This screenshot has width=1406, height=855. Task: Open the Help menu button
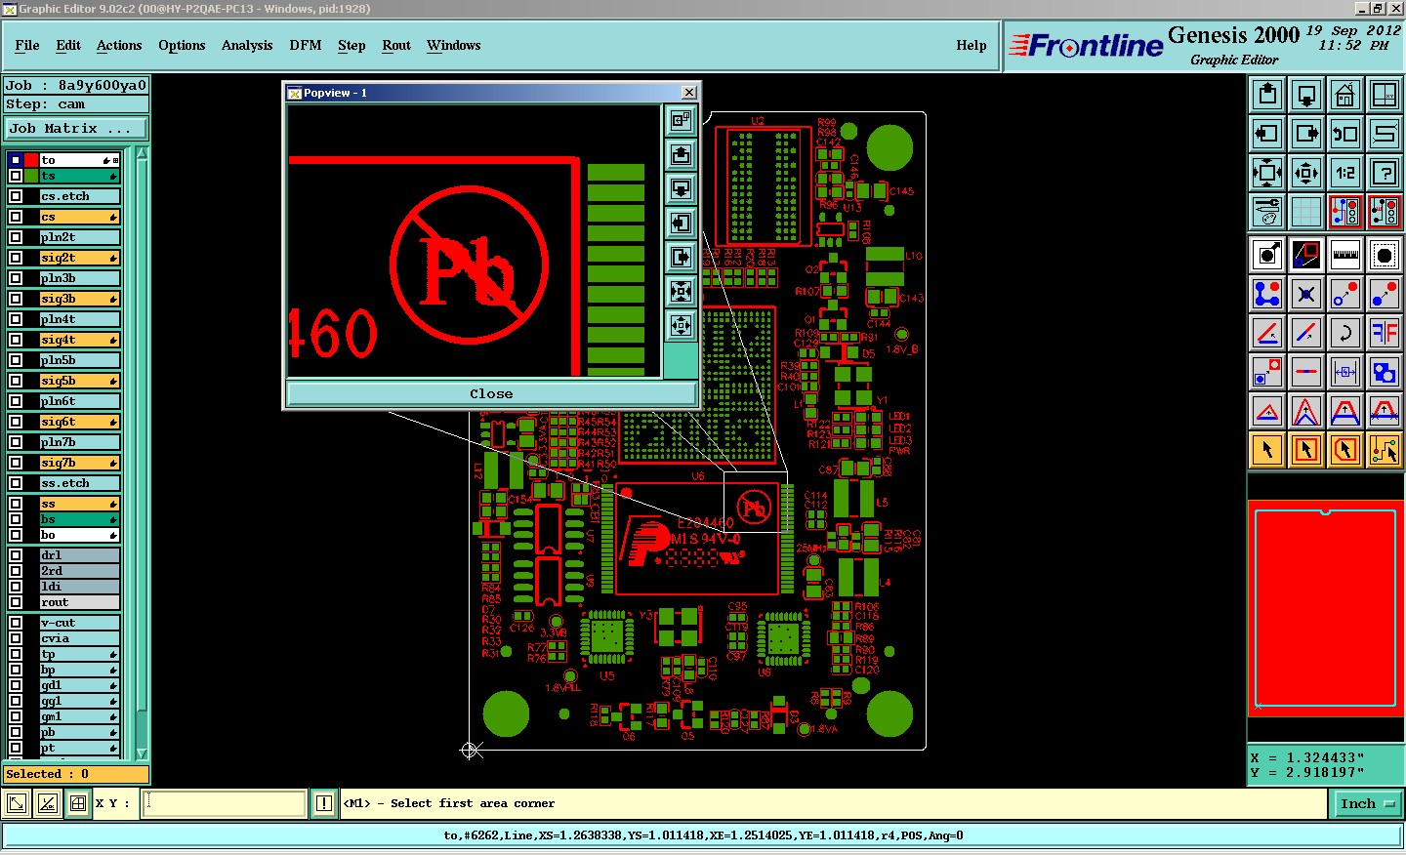pyautogui.click(x=972, y=45)
